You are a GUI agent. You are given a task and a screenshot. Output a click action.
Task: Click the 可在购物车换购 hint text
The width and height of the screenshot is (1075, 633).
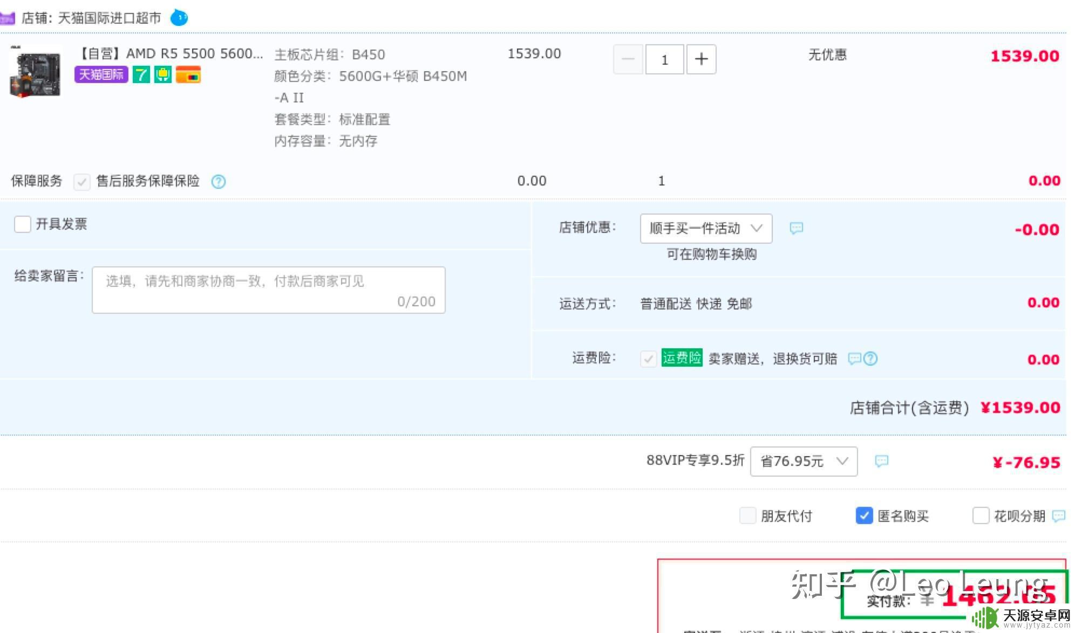711,254
